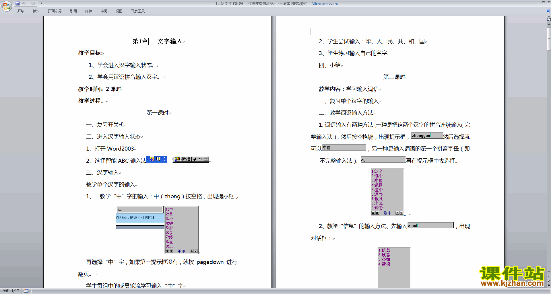
Task: Open the 审阅 ribbon tab
Action: point(104,11)
